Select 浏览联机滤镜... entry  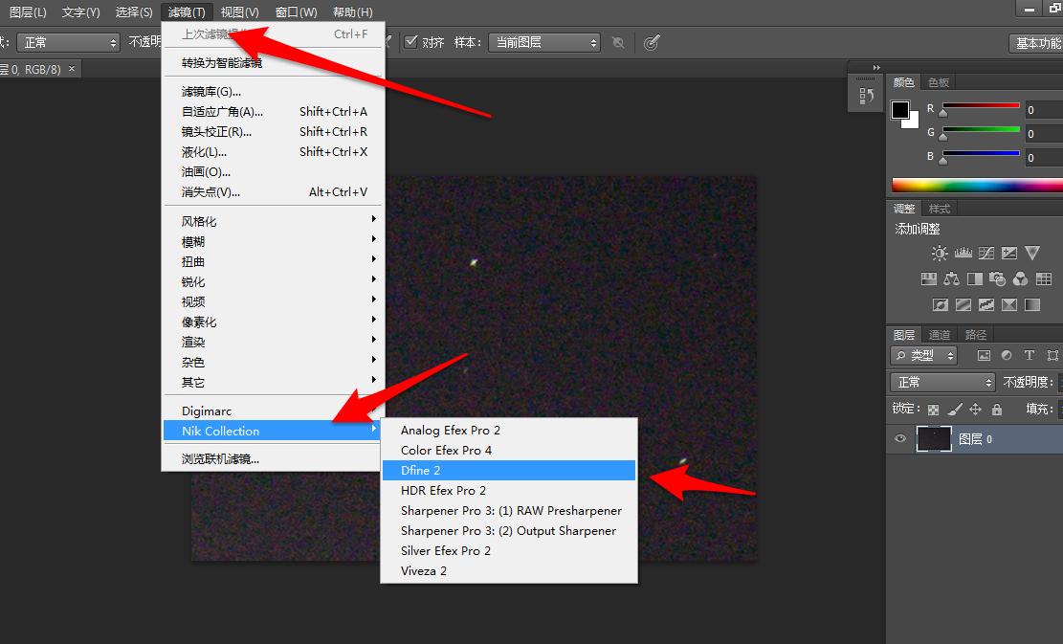(x=273, y=459)
